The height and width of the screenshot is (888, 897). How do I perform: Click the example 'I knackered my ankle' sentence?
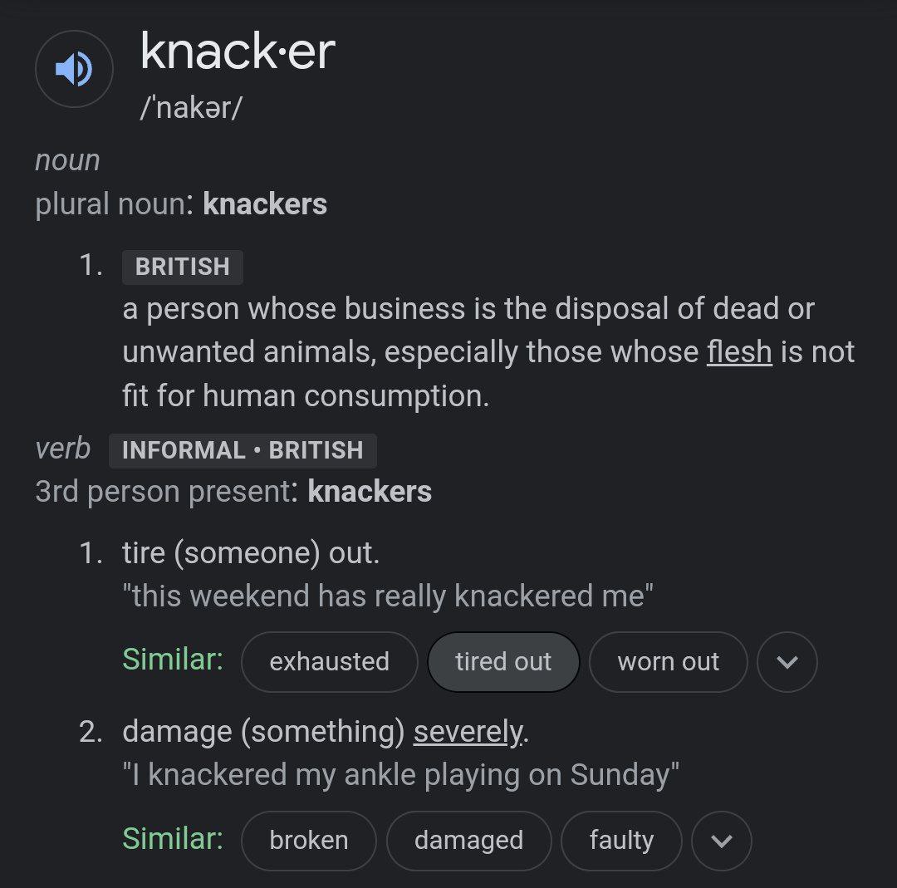(x=401, y=775)
